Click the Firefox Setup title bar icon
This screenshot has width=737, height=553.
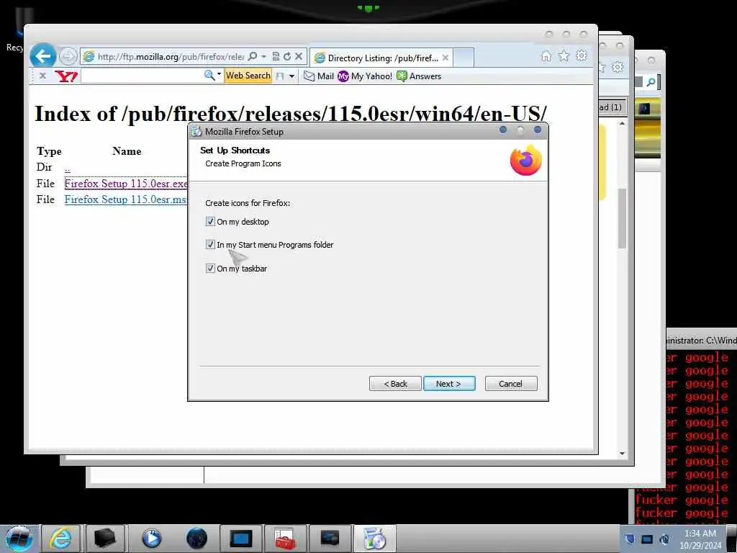coord(196,132)
